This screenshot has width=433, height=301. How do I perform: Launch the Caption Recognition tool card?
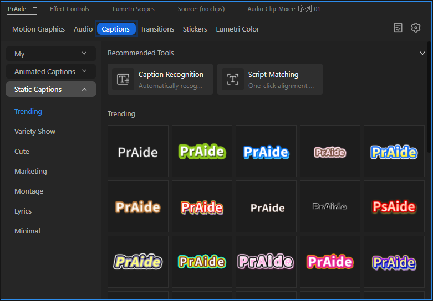pyautogui.click(x=160, y=79)
